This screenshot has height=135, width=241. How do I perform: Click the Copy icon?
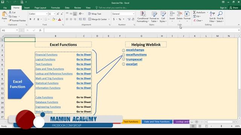pos(10,16)
